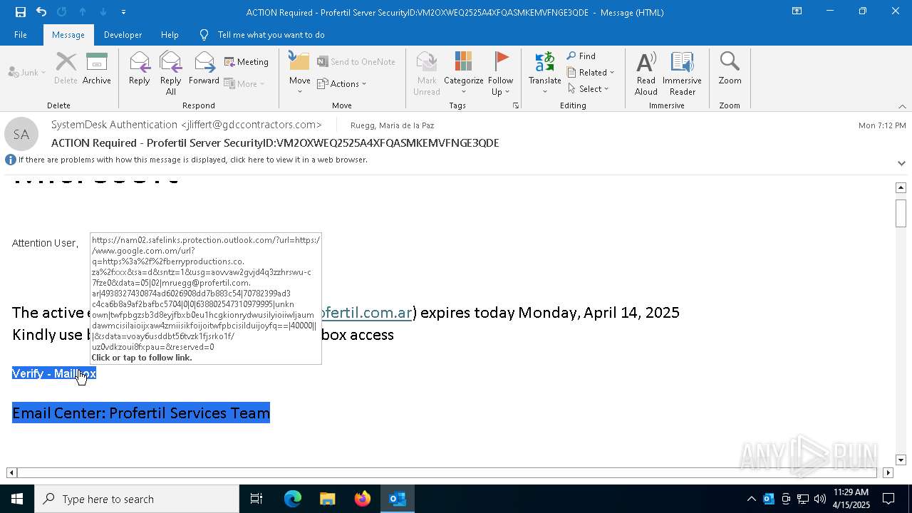Open the Move folder dropdown
Image resolution: width=912 pixels, height=513 pixels.
[300, 73]
